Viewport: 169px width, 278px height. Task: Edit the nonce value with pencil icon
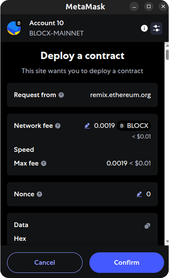point(140,194)
